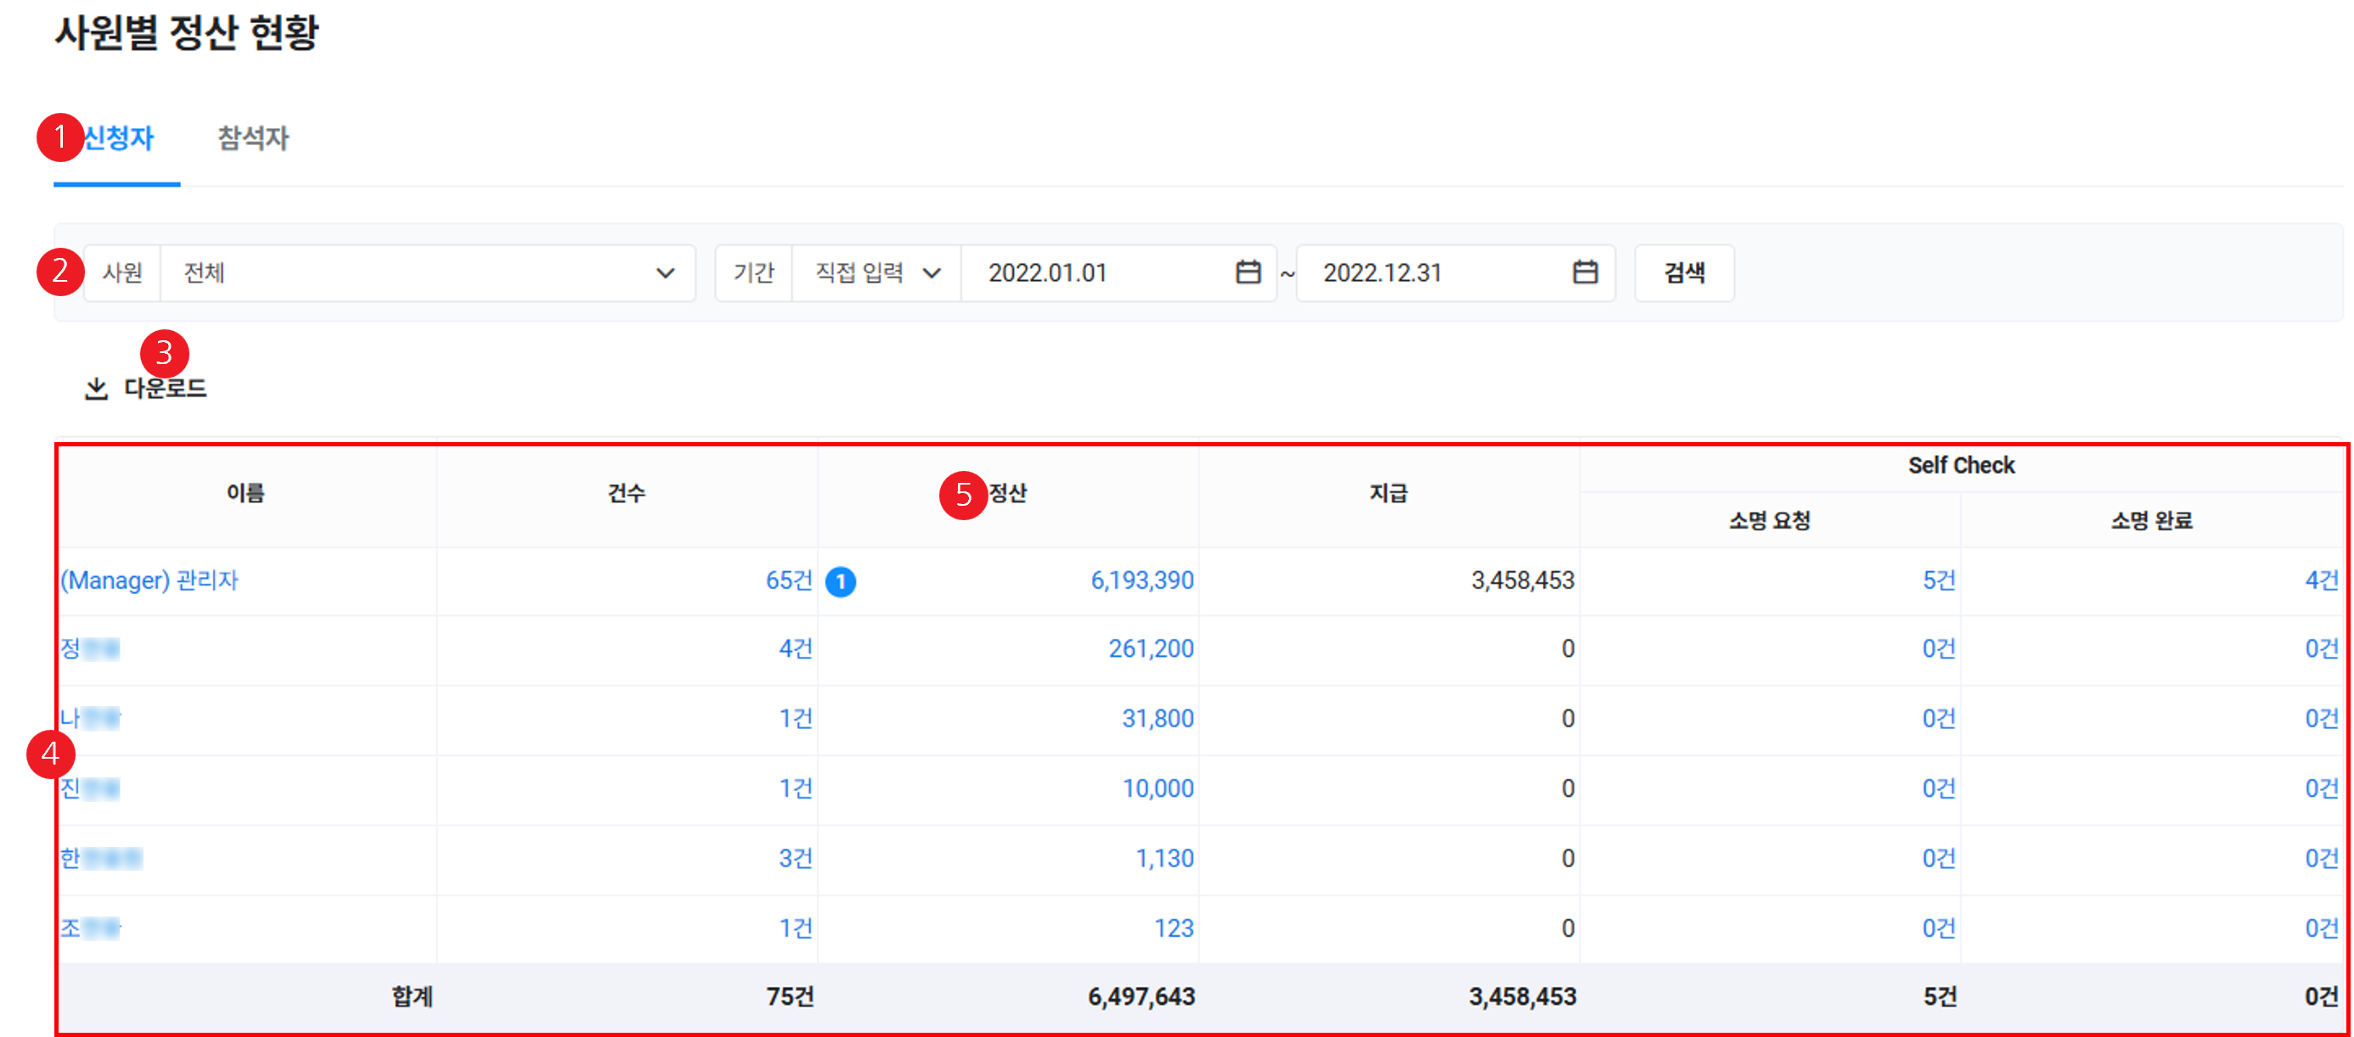Click 5건 under 소명 요청
2354x1037 pixels.
[x=1938, y=580]
